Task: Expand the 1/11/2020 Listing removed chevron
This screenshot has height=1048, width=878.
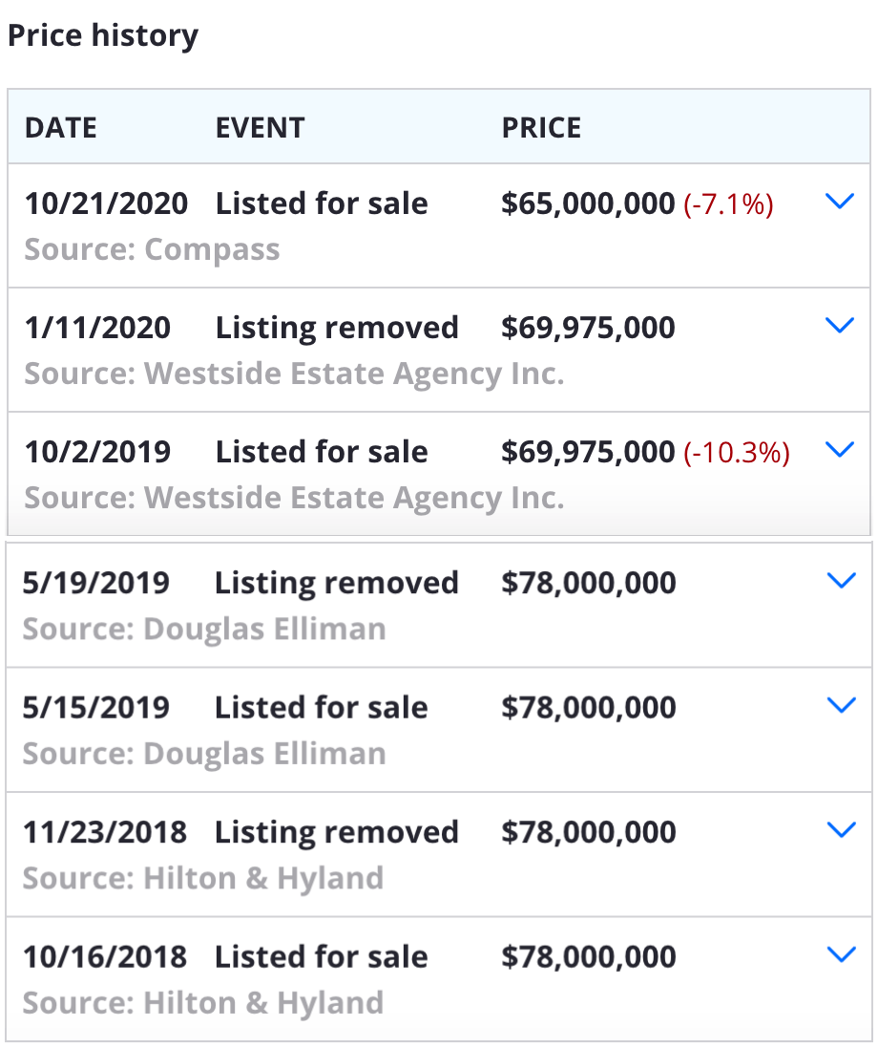Action: tap(839, 326)
